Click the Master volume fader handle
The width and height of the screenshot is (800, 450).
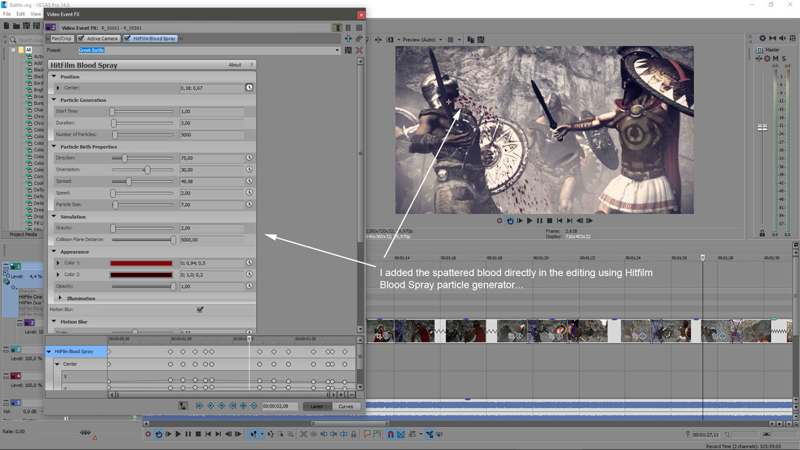(x=762, y=127)
